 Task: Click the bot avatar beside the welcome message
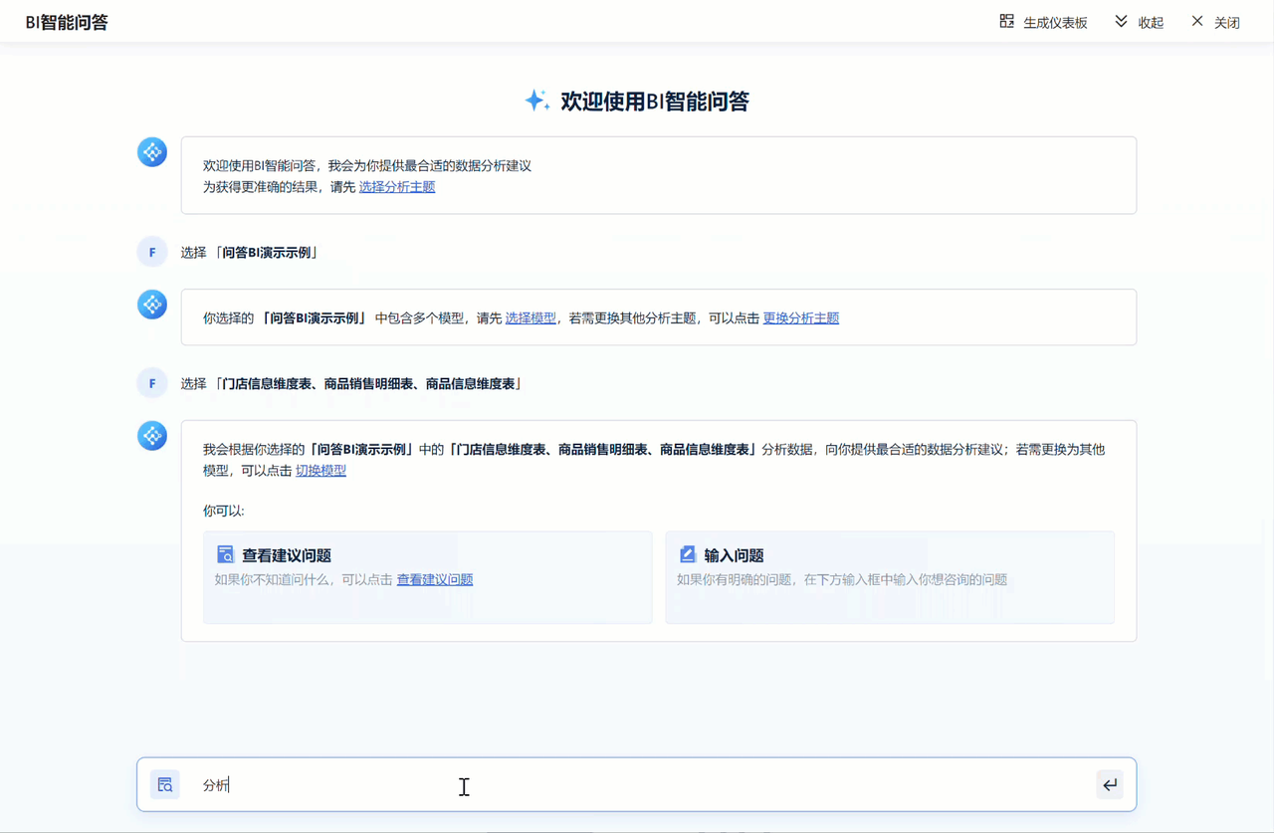coord(152,152)
